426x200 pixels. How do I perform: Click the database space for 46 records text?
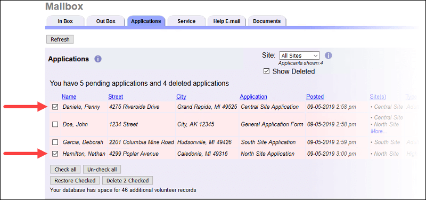(123, 190)
